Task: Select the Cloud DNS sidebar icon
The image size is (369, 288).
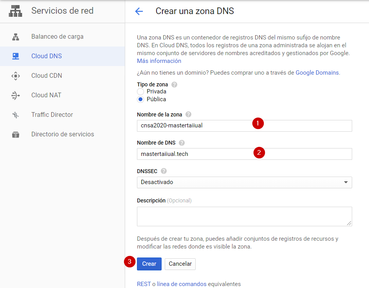Action: pyautogui.click(x=15, y=56)
